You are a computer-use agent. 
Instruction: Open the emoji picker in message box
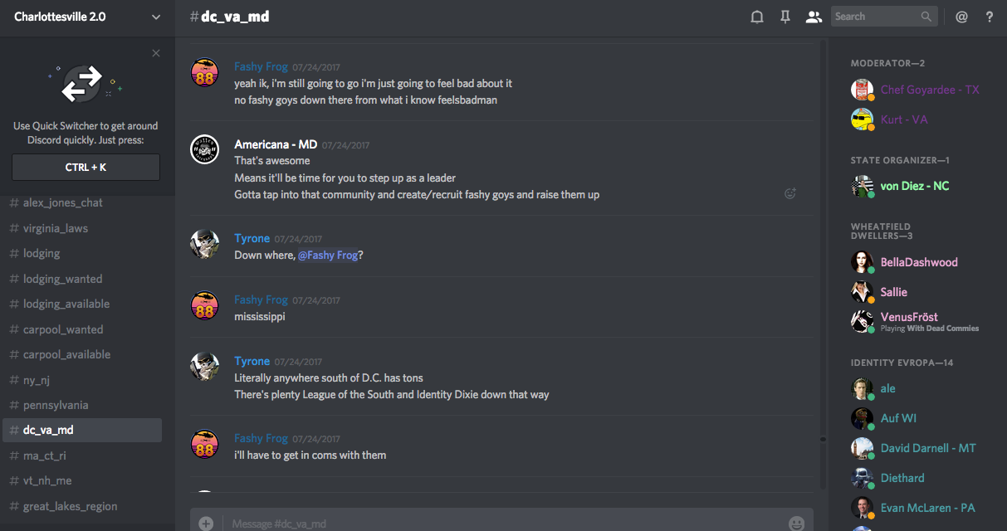tap(796, 524)
